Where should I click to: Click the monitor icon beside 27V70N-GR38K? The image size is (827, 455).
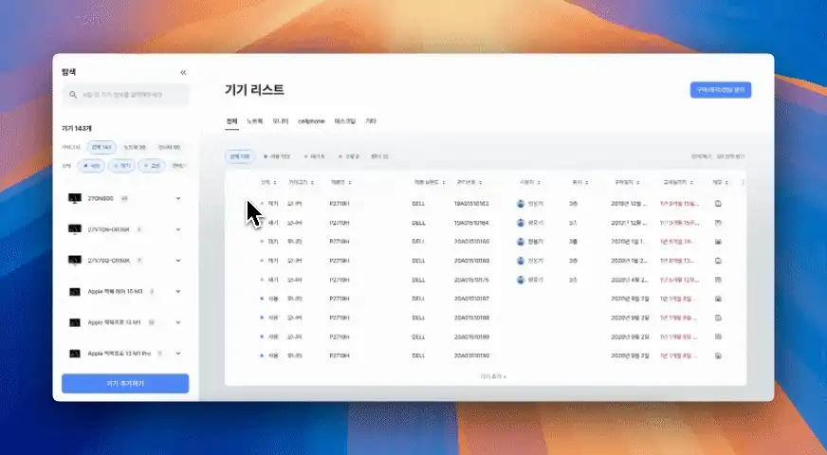[75, 229]
